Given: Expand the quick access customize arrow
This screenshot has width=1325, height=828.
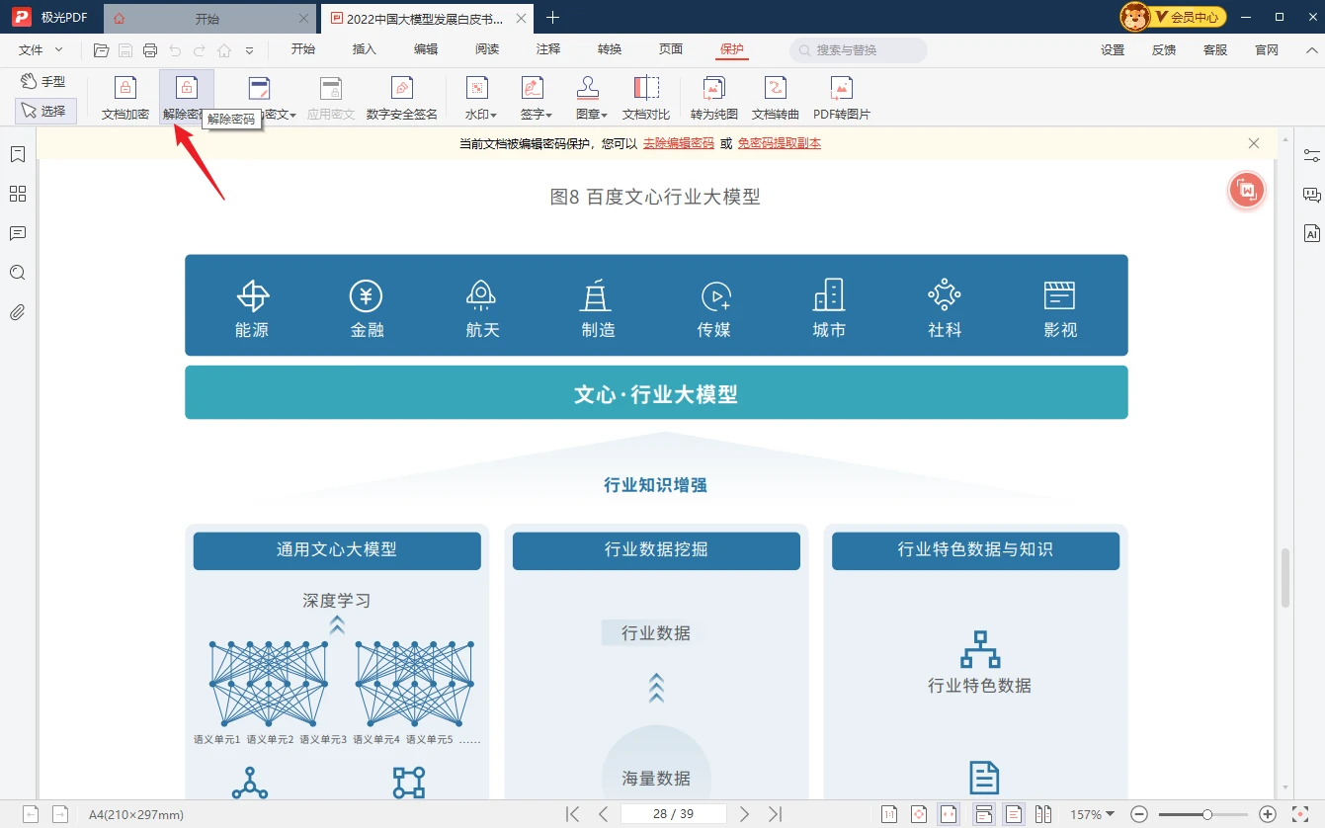Looking at the screenshot, I should (249, 50).
